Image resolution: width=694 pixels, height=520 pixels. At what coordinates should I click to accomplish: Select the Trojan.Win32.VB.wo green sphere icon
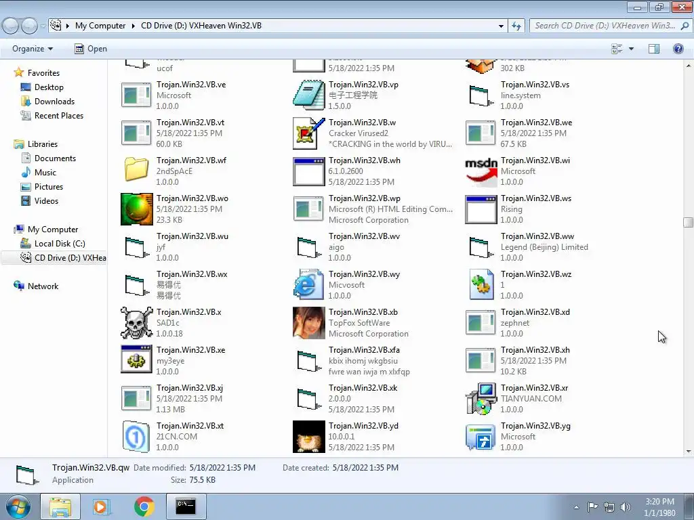pos(136,209)
